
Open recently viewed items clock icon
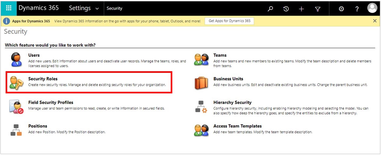286,8
